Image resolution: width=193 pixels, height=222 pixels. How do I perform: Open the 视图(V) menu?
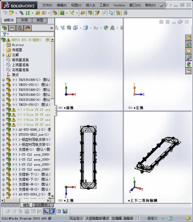(76, 5)
